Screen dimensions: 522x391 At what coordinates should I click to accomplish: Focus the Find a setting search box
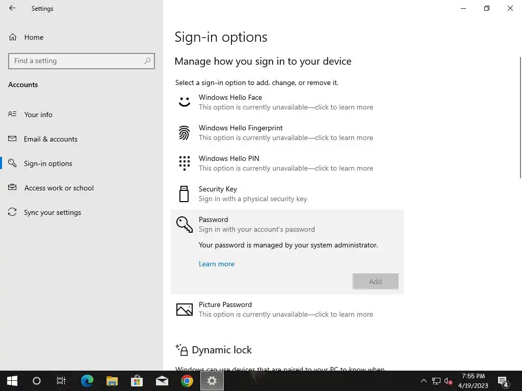[82, 61]
